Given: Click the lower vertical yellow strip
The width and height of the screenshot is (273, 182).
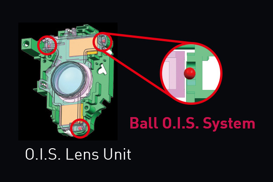Looking at the screenshot, I should (x=82, y=111).
